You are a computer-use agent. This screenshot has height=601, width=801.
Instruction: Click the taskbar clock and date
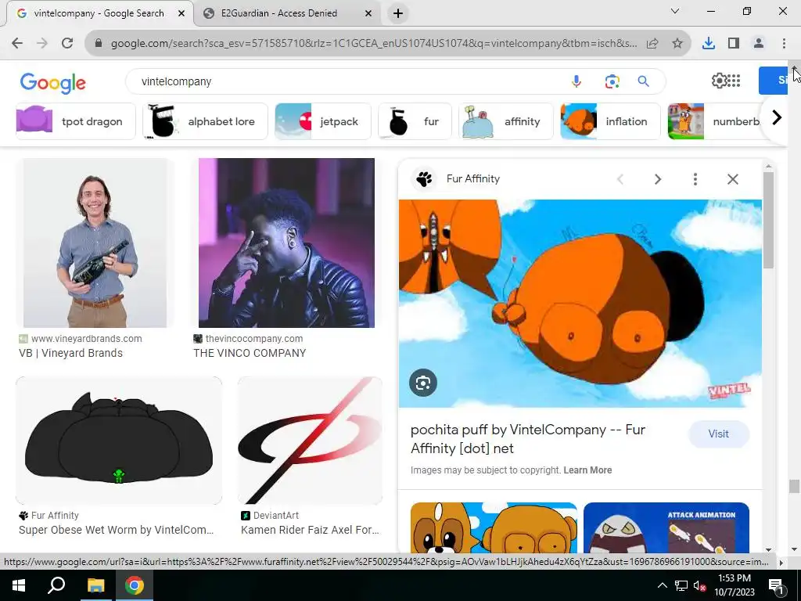tap(734, 585)
